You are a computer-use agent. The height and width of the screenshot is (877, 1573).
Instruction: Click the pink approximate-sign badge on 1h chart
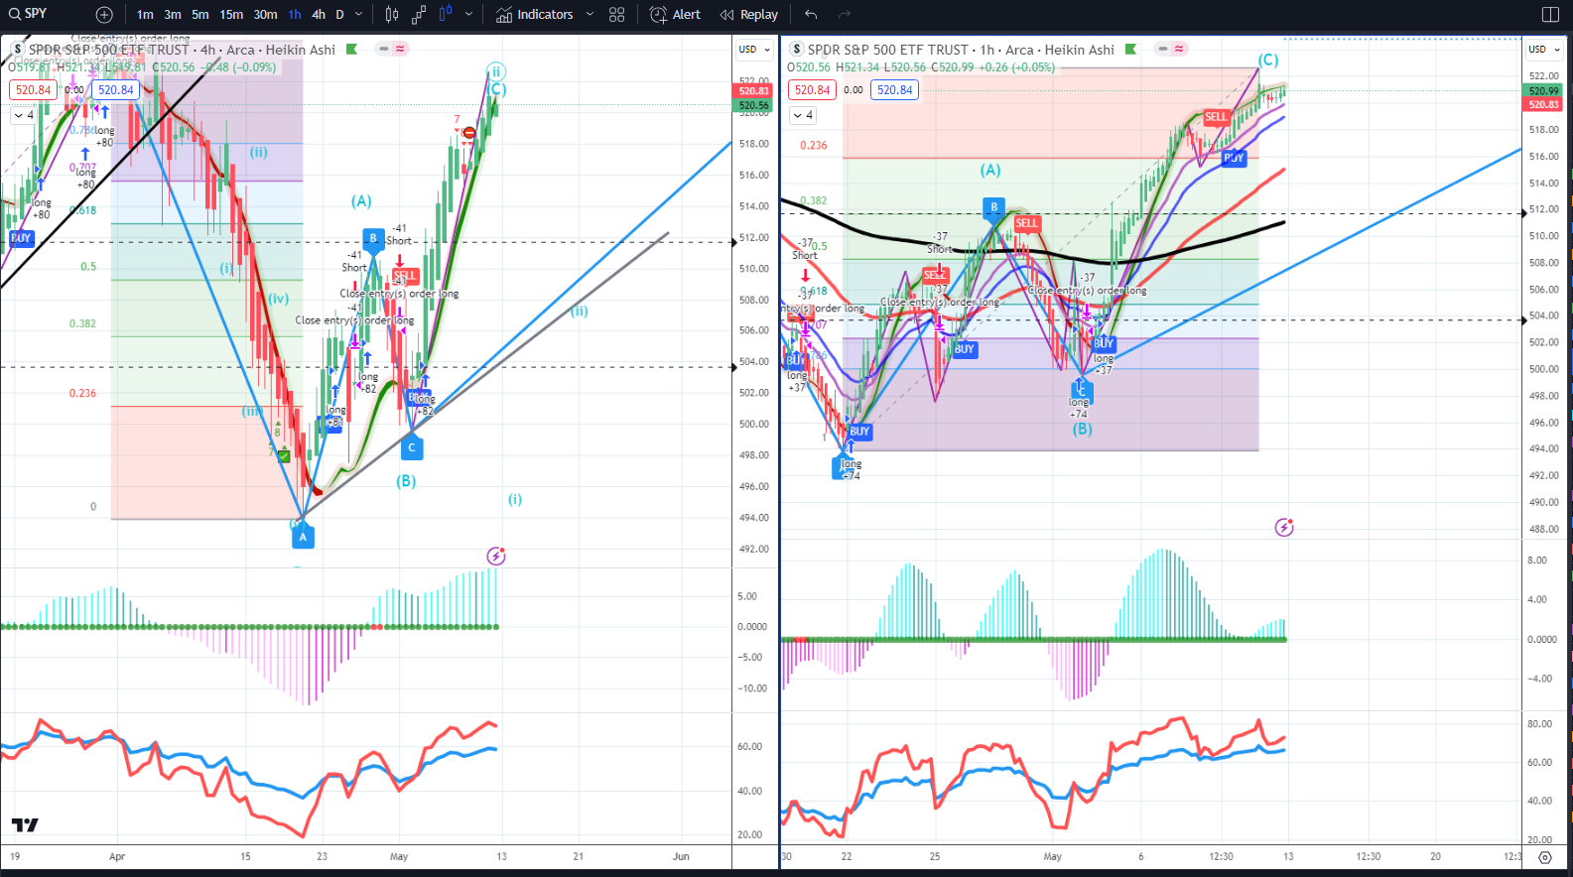coord(1179,49)
